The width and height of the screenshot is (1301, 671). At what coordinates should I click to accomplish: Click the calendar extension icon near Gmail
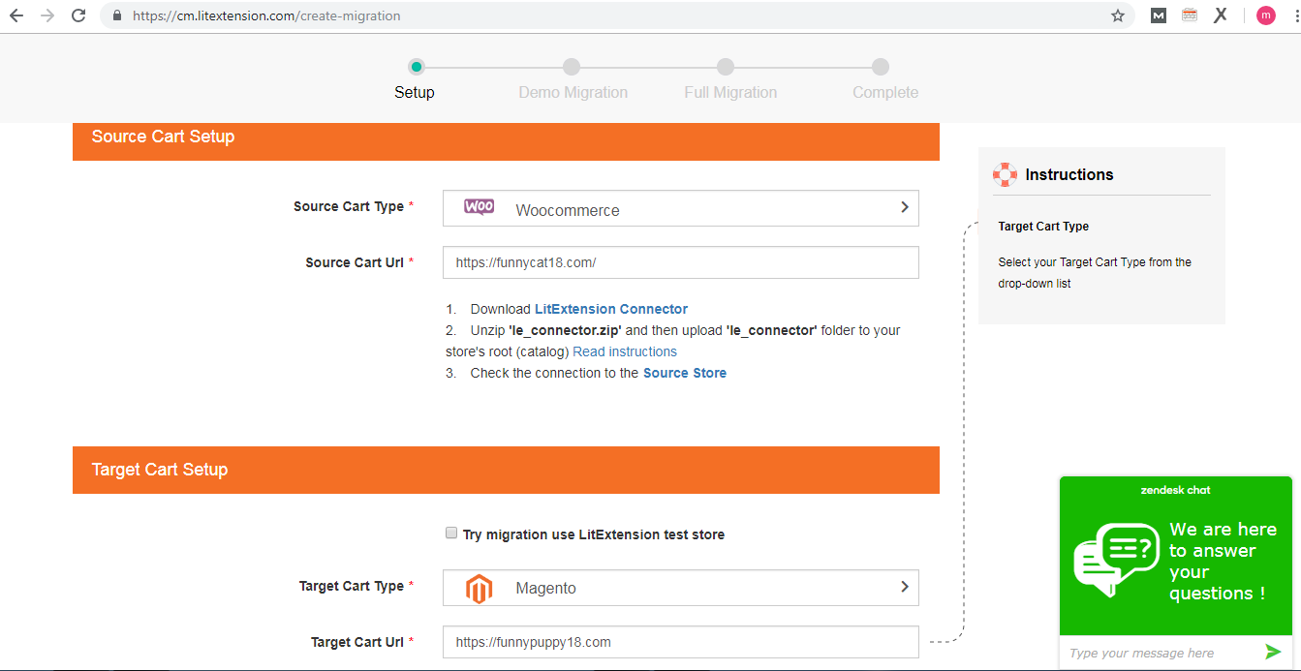(1189, 15)
